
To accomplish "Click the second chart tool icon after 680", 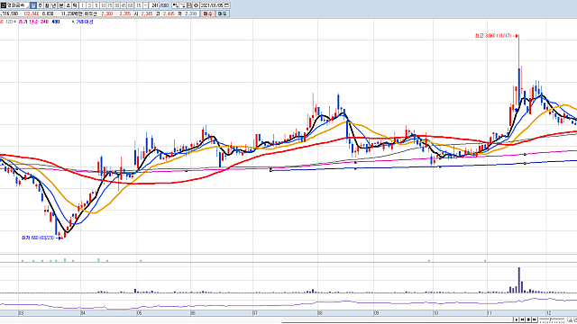I will tap(183, 5).
